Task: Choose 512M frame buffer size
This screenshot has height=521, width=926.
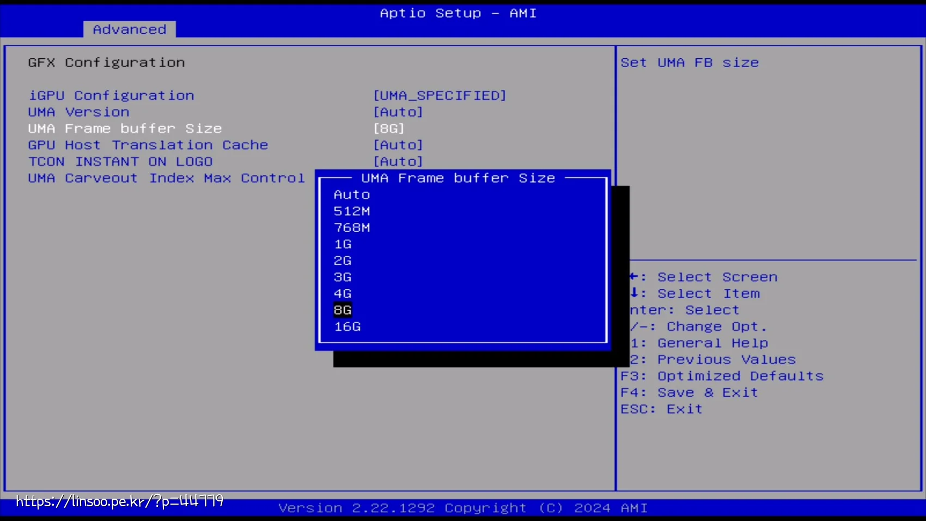Action: click(x=352, y=211)
